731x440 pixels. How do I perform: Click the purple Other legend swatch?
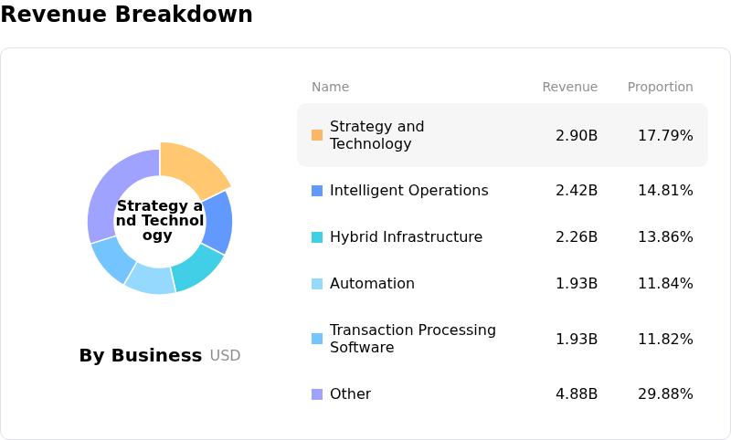(x=317, y=394)
